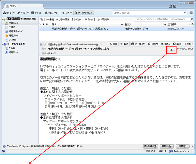The image size is (196, 164).
Task: Open the チャット chat button
Action: pos(36,13)
